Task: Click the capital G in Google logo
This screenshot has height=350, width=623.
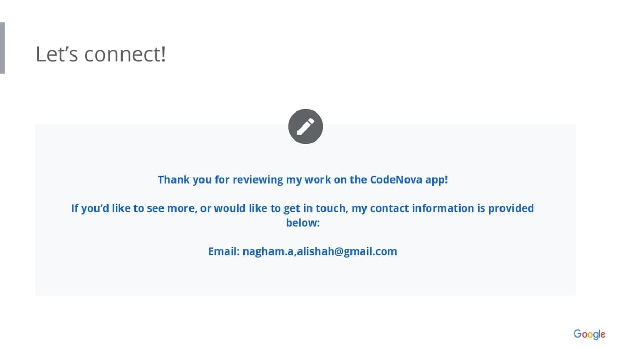Action: (x=577, y=333)
